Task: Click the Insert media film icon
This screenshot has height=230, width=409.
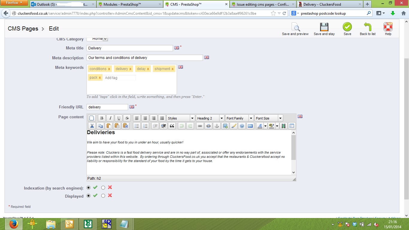Action: pos(283,126)
